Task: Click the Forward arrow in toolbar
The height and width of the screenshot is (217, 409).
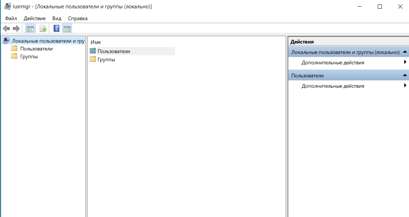Action: 16,28
